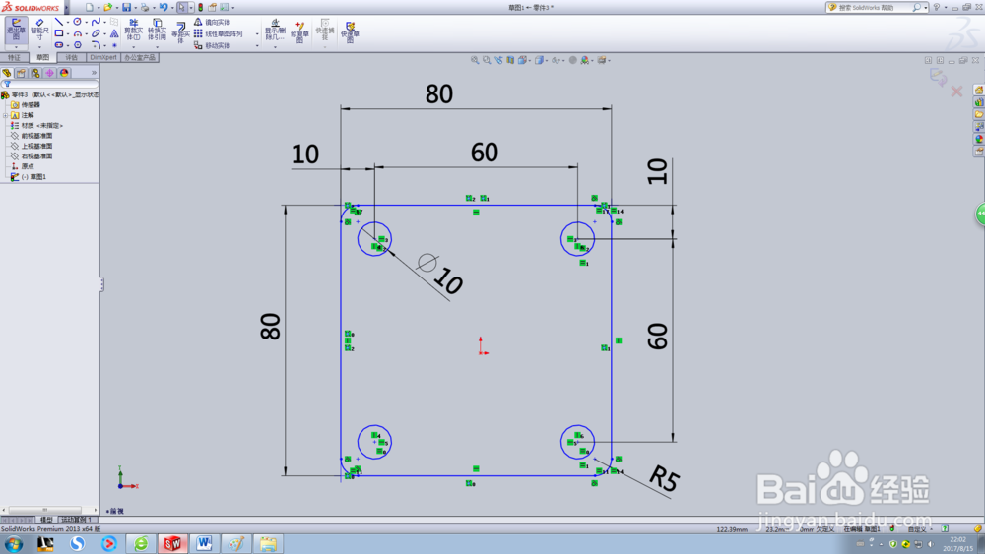The image size is (985, 554).
Task: Select the Polygon sketch tool
Action: tap(77, 45)
